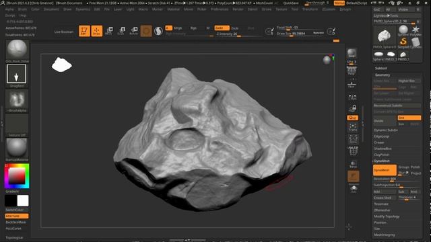Expand the ZRemesher section
This screenshot has height=242, width=431.
coord(382,210)
